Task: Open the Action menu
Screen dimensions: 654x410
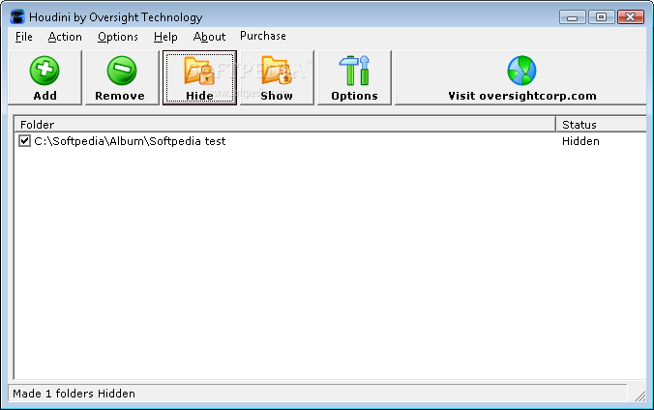Action: (65, 37)
